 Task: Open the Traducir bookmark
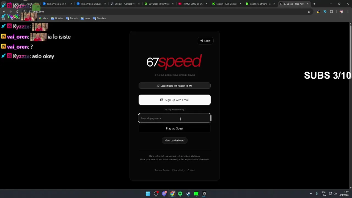[72, 18]
